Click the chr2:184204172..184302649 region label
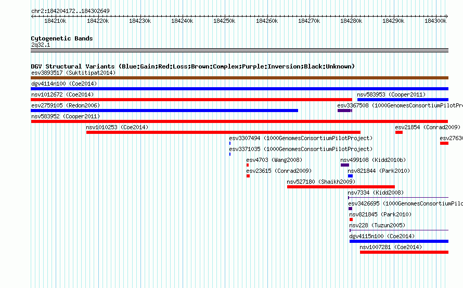The height and width of the screenshot is (288, 463). [70, 11]
